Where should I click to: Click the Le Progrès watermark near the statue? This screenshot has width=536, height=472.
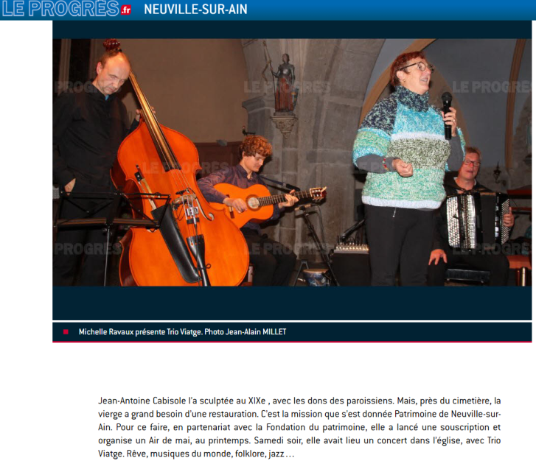287,88
